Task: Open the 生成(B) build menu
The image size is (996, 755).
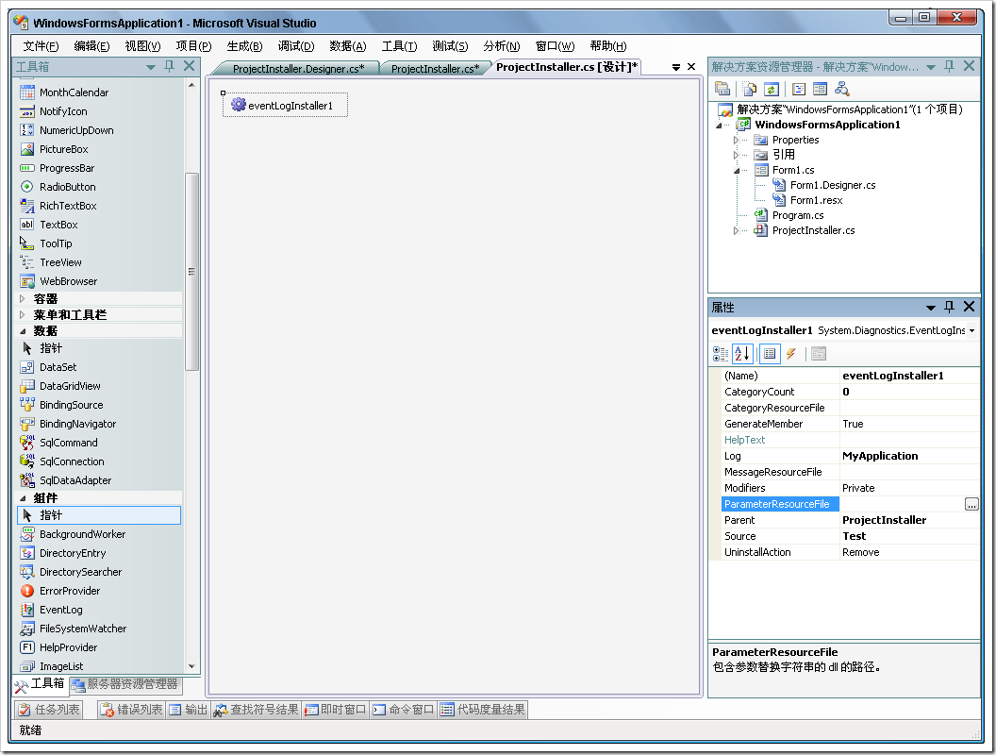Action: 244,45
